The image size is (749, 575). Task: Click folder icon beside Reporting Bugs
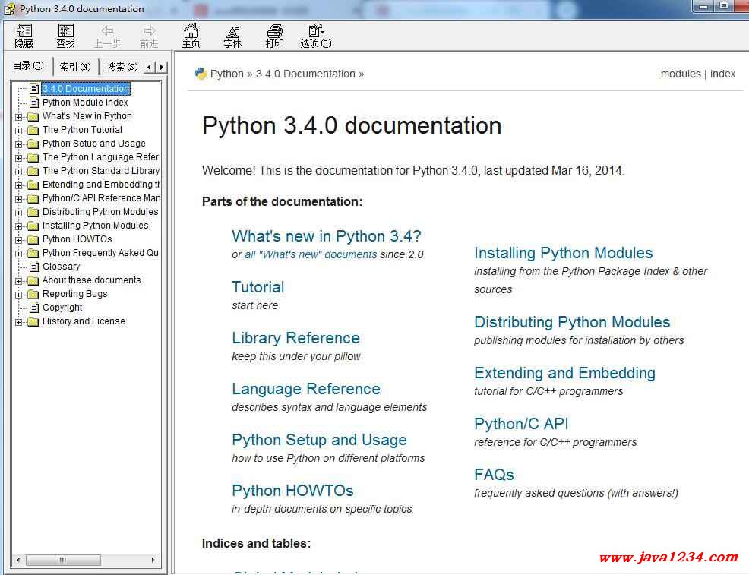coord(33,294)
